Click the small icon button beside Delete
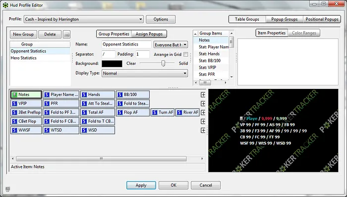 pyautogui.click(x=66, y=35)
